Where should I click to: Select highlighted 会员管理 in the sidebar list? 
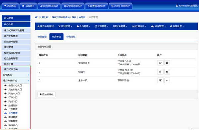point(13,113)
